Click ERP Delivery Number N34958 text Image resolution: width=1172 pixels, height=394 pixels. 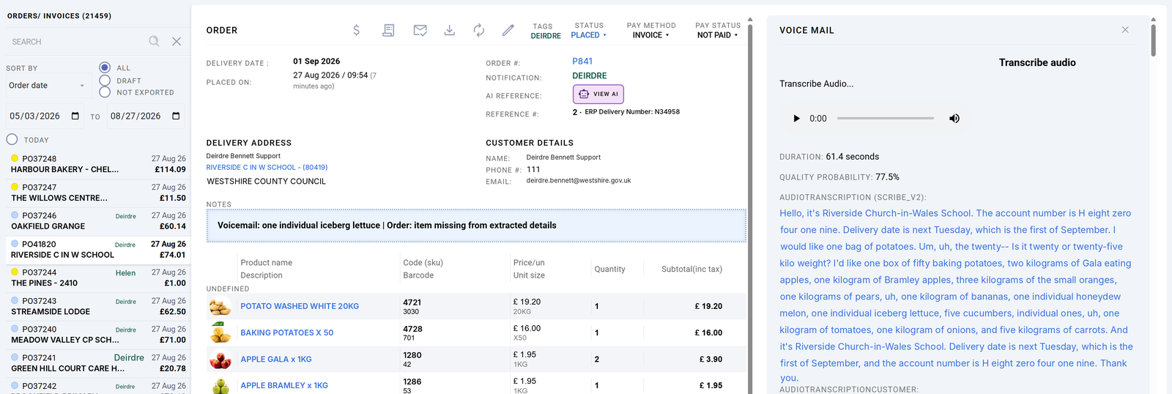[x=632, y=112]
